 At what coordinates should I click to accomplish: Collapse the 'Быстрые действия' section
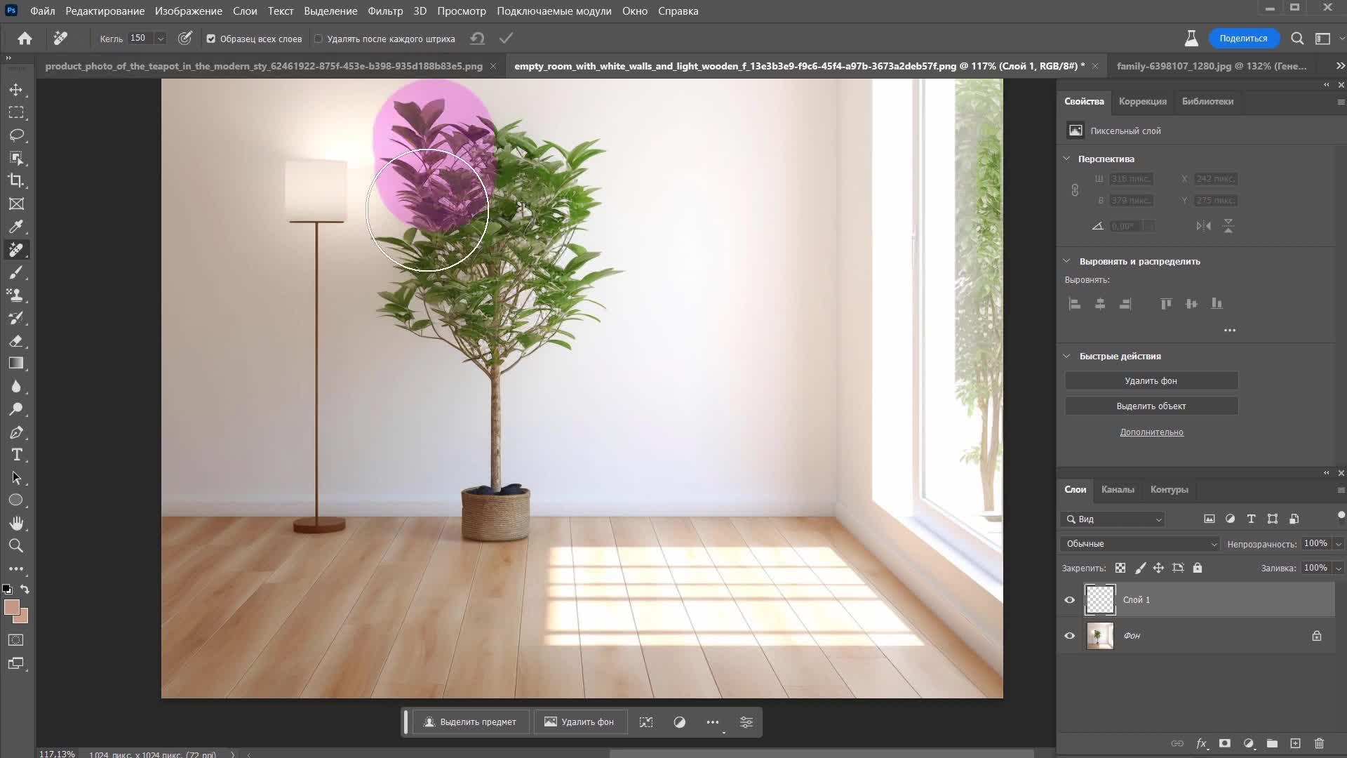(x=1066, y=356)
